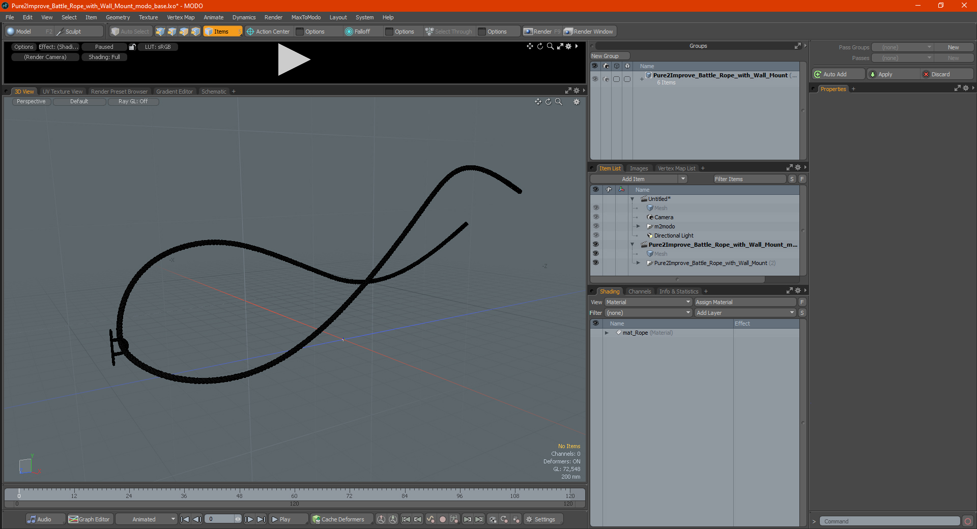Activate Items selection mode

[x=222, y=32]
